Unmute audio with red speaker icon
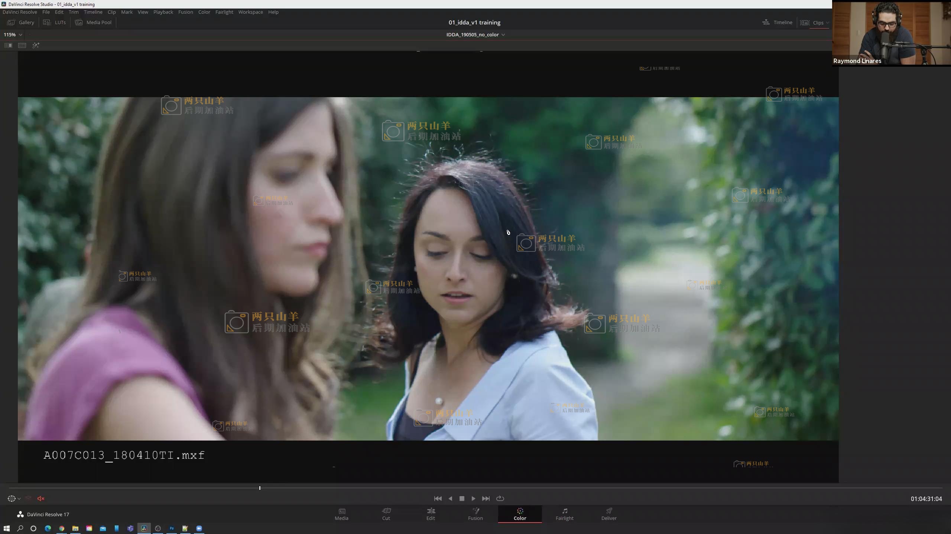951x534 pixels. click(41, 498)
